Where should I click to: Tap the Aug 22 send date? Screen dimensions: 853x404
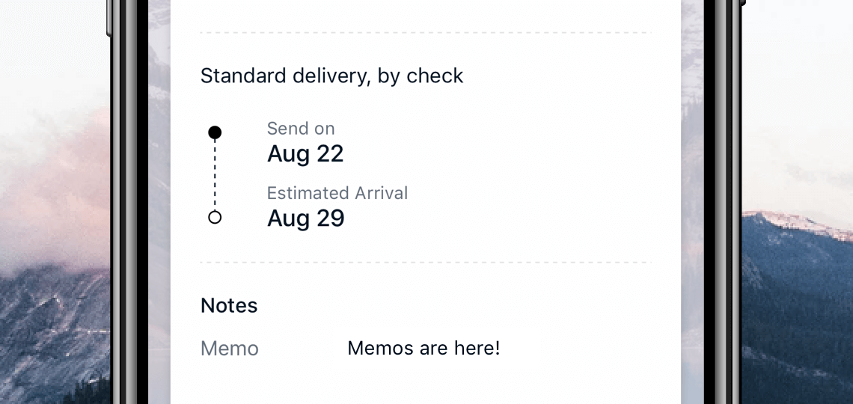pyautogui.click(x=305, y=154)
